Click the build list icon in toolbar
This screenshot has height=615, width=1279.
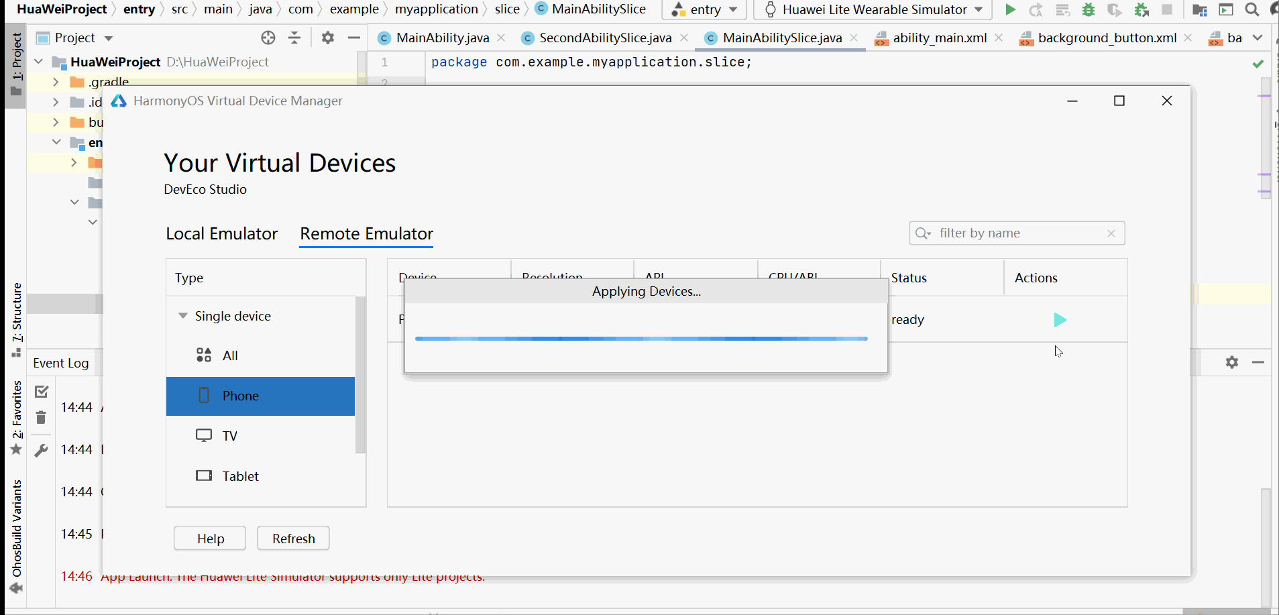pyautogui.click(x=1062, y=9)
